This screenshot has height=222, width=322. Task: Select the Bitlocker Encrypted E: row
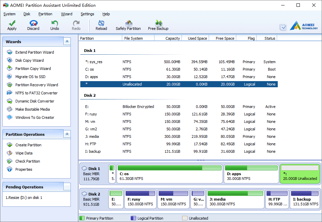tap(179, 107)
